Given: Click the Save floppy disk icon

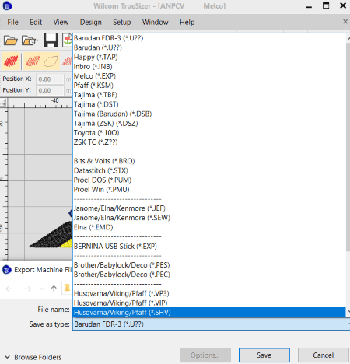Looking at the screenshot, I should pos(51,40).
